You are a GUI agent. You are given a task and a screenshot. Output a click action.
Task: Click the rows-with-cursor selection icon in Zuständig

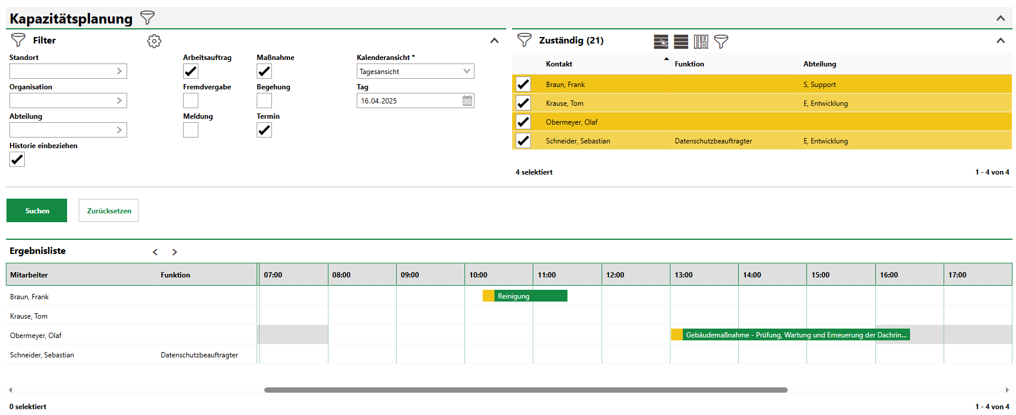pos(661,42)
